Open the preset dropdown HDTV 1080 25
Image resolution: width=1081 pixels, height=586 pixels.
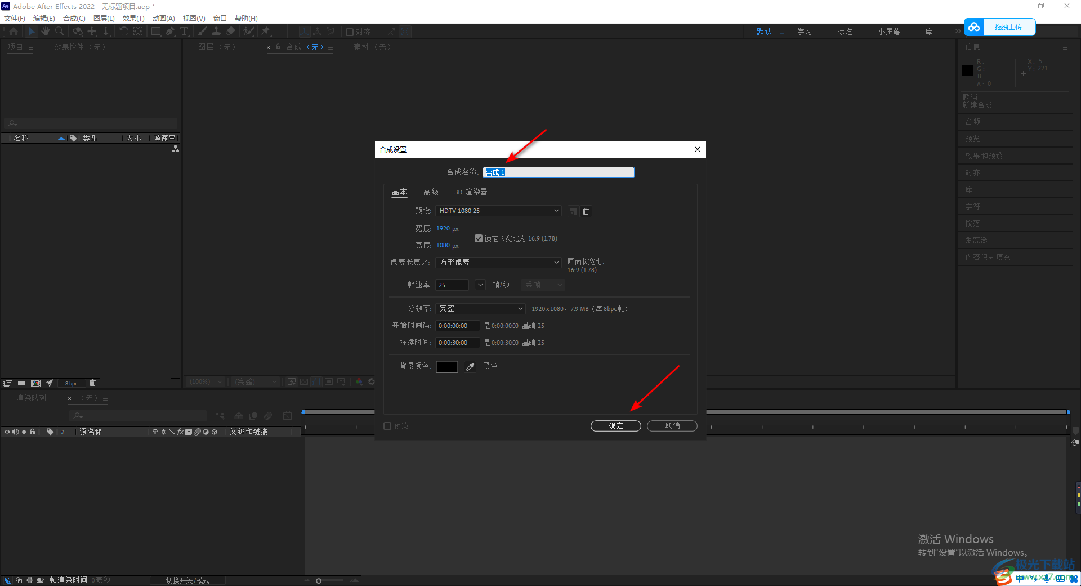[499, 211]
